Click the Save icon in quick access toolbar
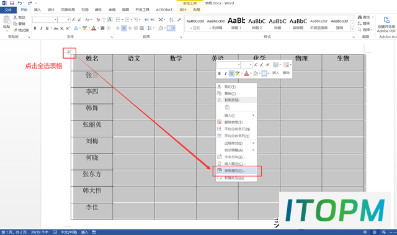Screen dimensions: 397x235 pos(12,3)
